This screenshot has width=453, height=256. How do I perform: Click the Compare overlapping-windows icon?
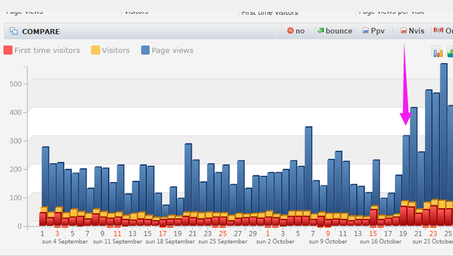click(x=14, y=32)
